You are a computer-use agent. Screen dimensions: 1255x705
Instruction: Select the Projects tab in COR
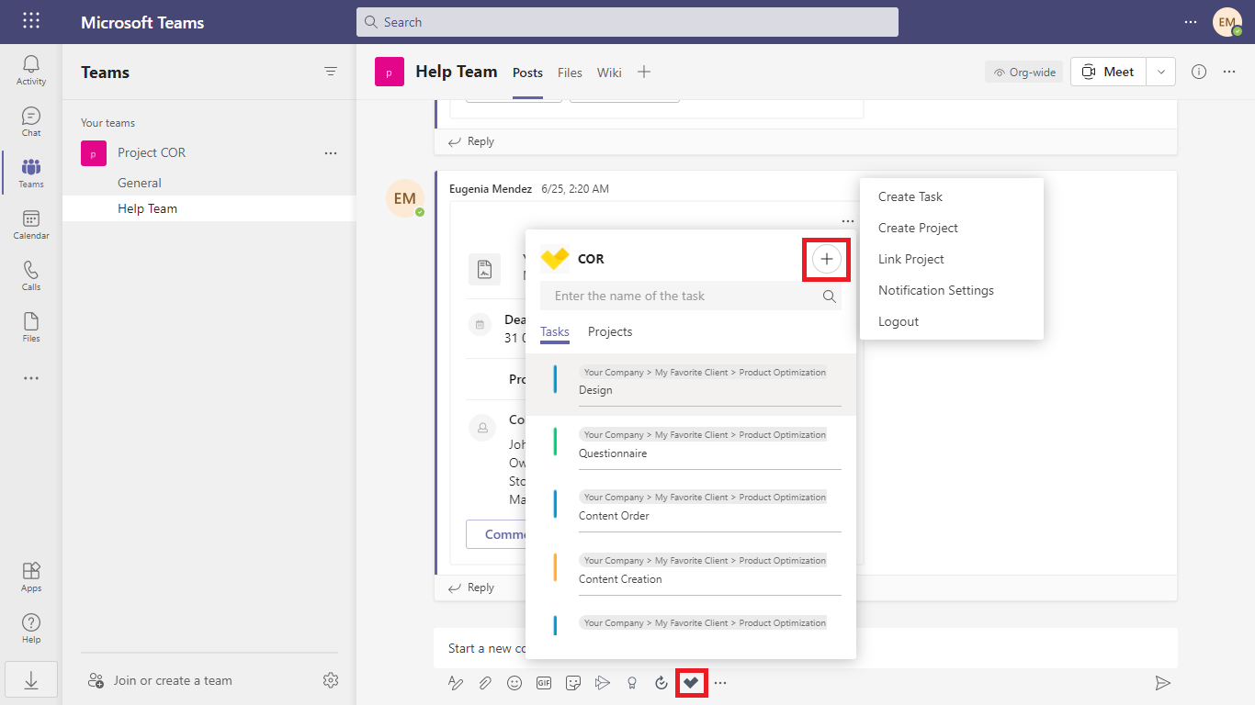click(x=610, y=332)
